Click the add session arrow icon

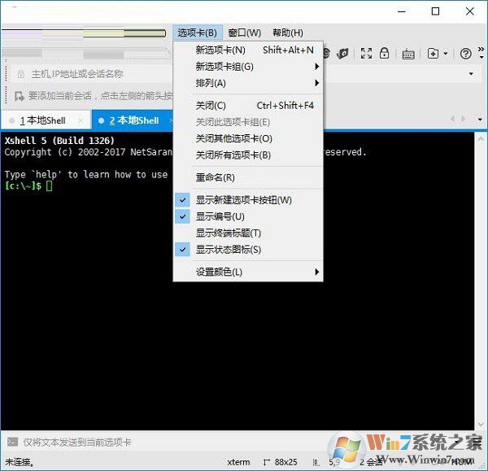[x=19, y=96]
